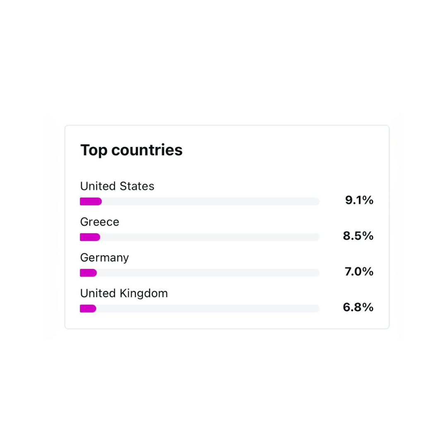Image resolution: width=447 pixels, height=447 pixels.
Task: Click blank card space right of the heading
Action: tap(281, 150)
